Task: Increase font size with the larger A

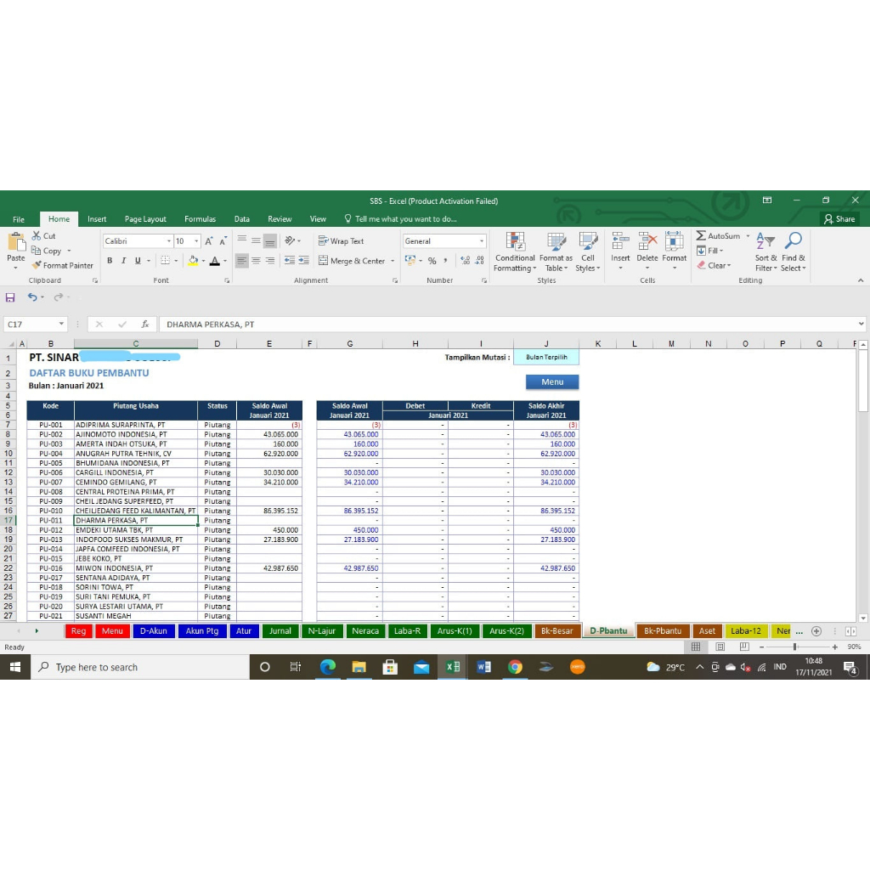Action: click(209, 241)
